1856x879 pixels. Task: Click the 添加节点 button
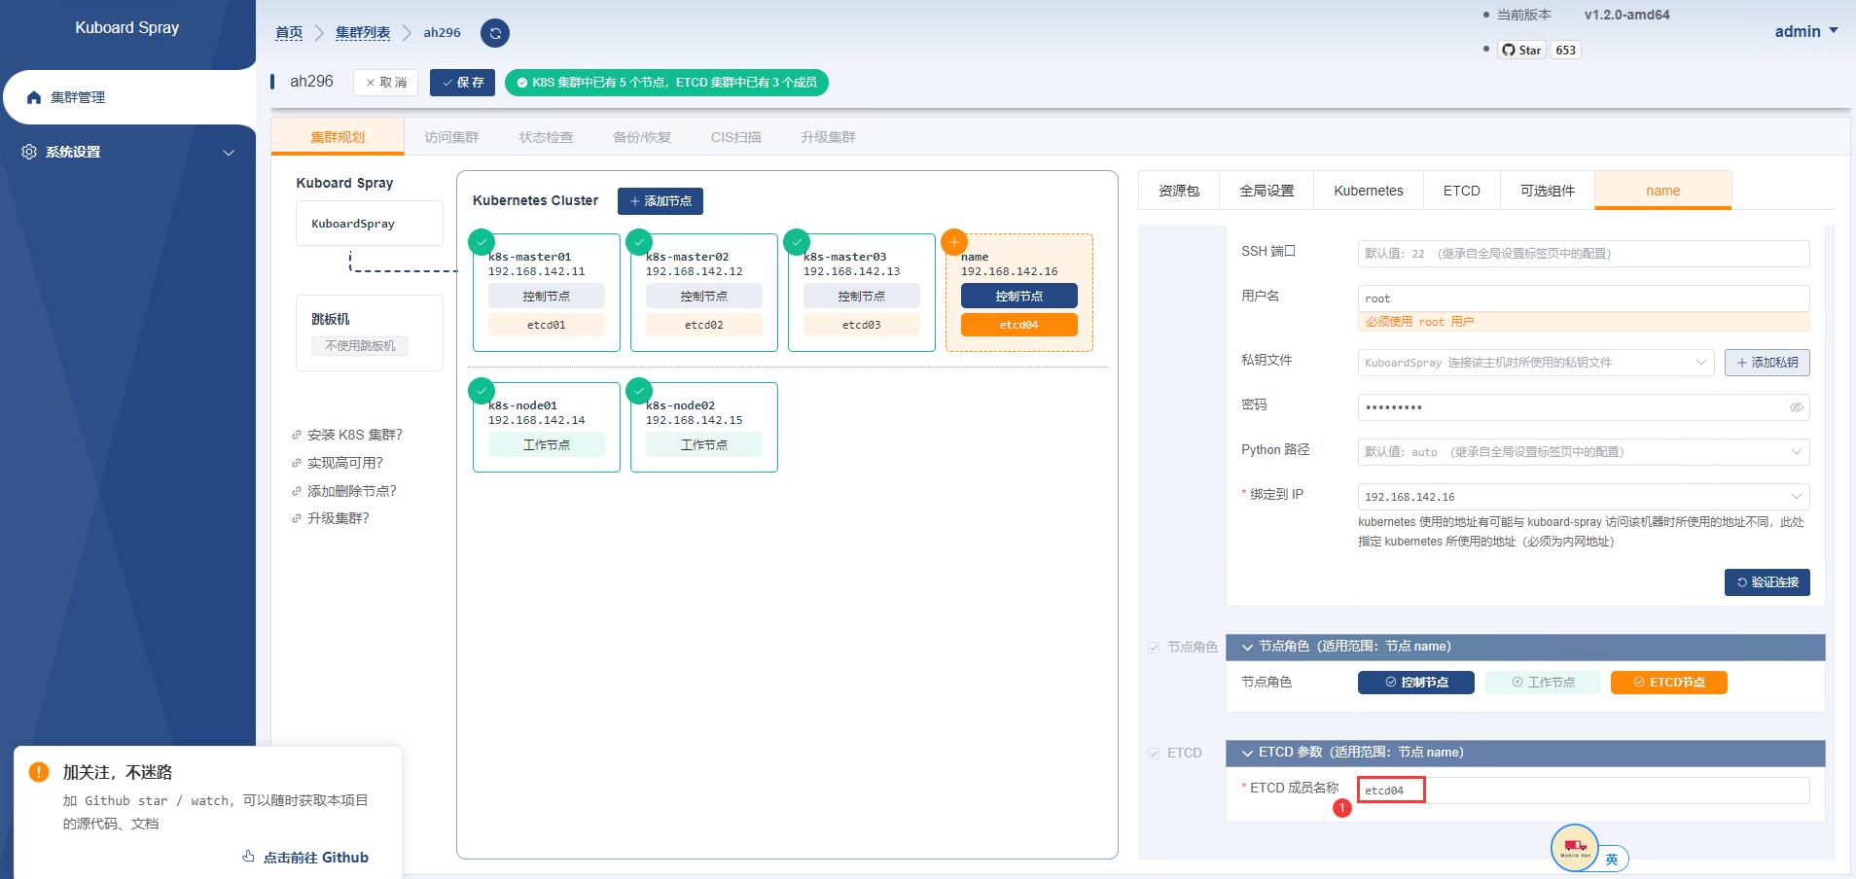[660, 201]
